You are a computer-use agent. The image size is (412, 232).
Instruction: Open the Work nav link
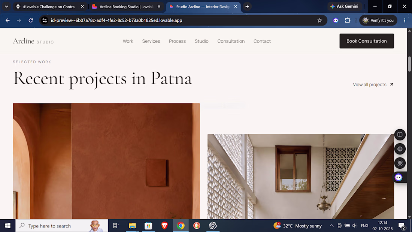coord(128,41)
